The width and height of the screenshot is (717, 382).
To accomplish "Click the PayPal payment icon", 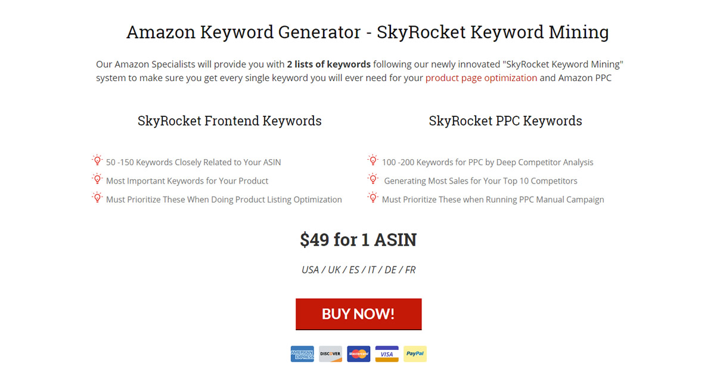I will (x=415, y=354).
